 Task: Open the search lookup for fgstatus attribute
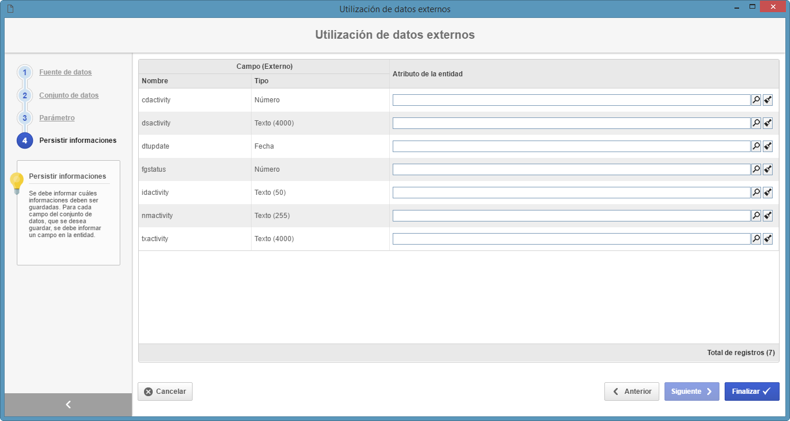(756, 169)
